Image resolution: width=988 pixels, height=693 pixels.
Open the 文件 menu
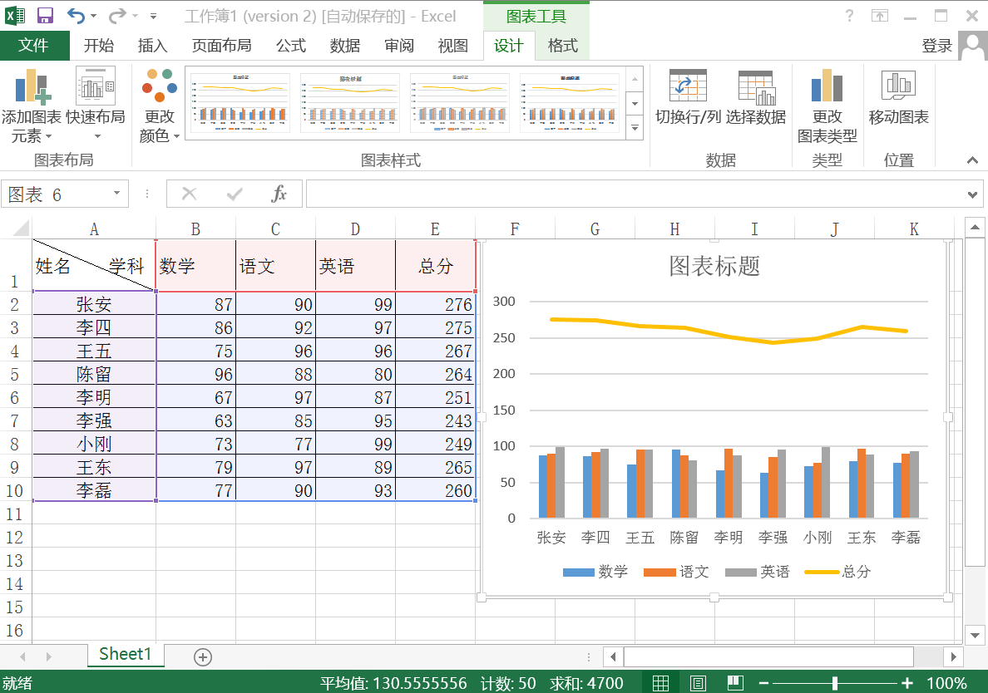coord(34,46)
